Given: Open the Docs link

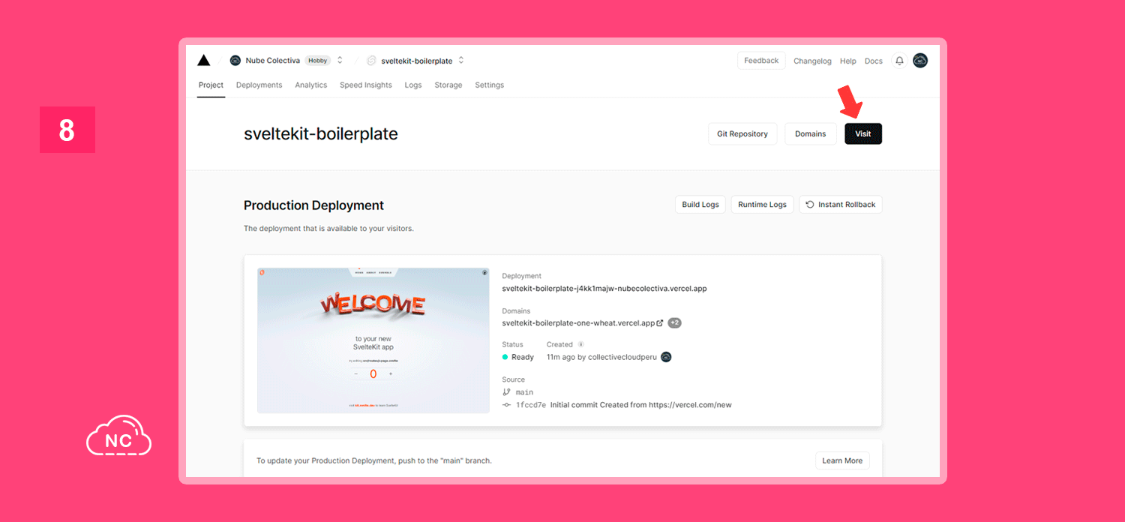Looking at the screenshot, I should (x=874, y=61).
